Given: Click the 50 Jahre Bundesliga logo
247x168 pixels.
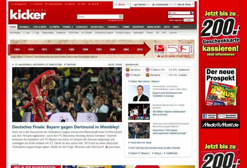Looking at the screenshot, I should point(180,49).
